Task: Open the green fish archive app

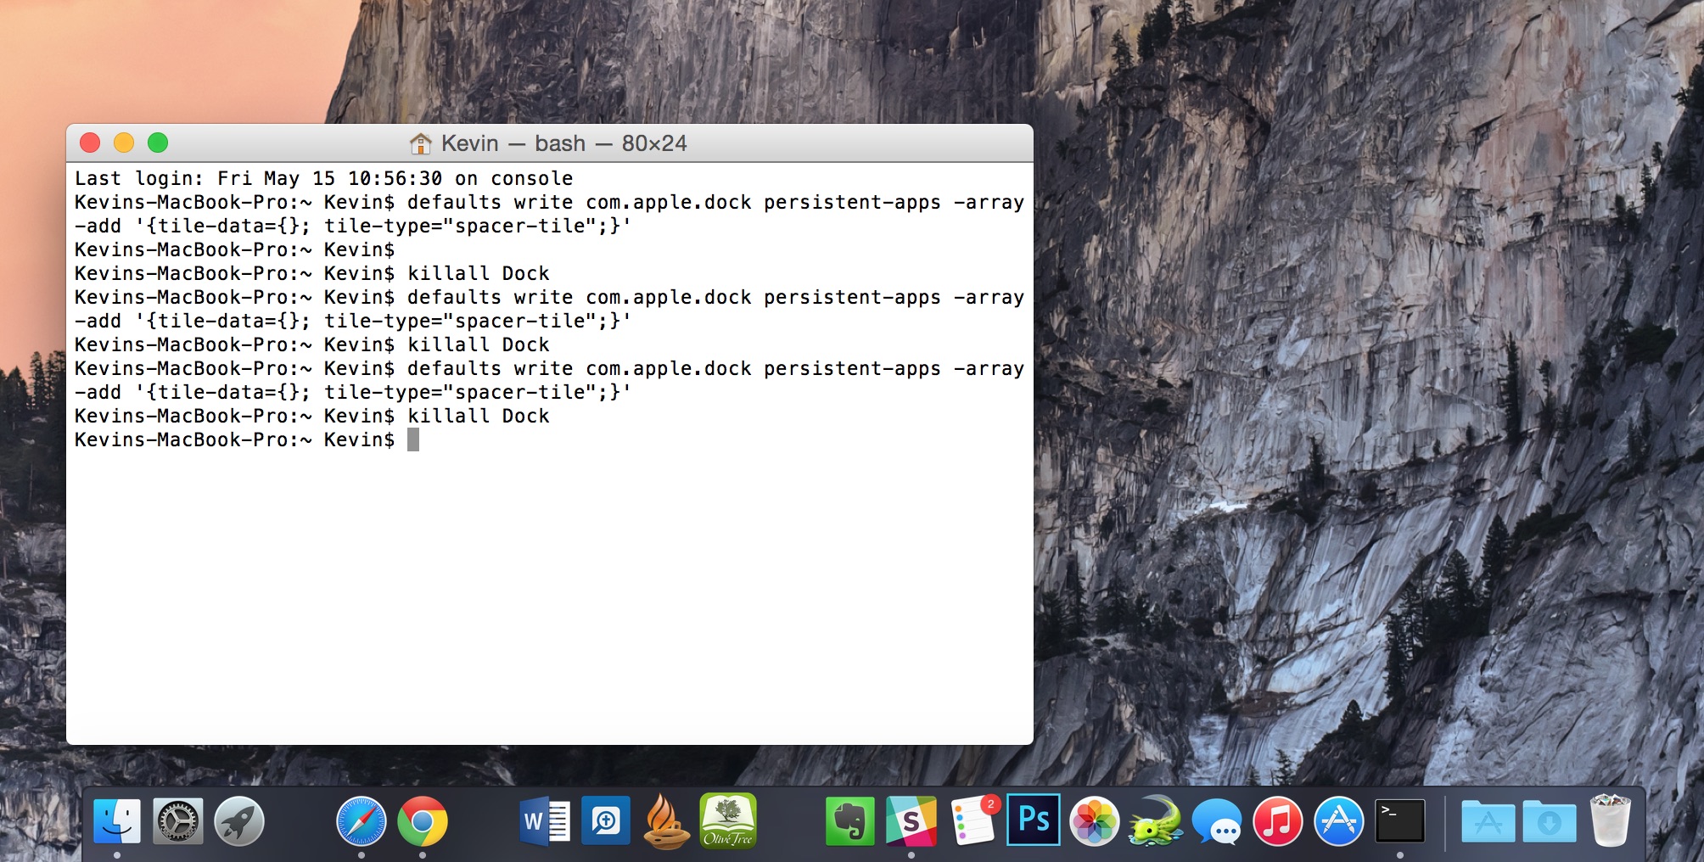Action: click(1156, 821)
